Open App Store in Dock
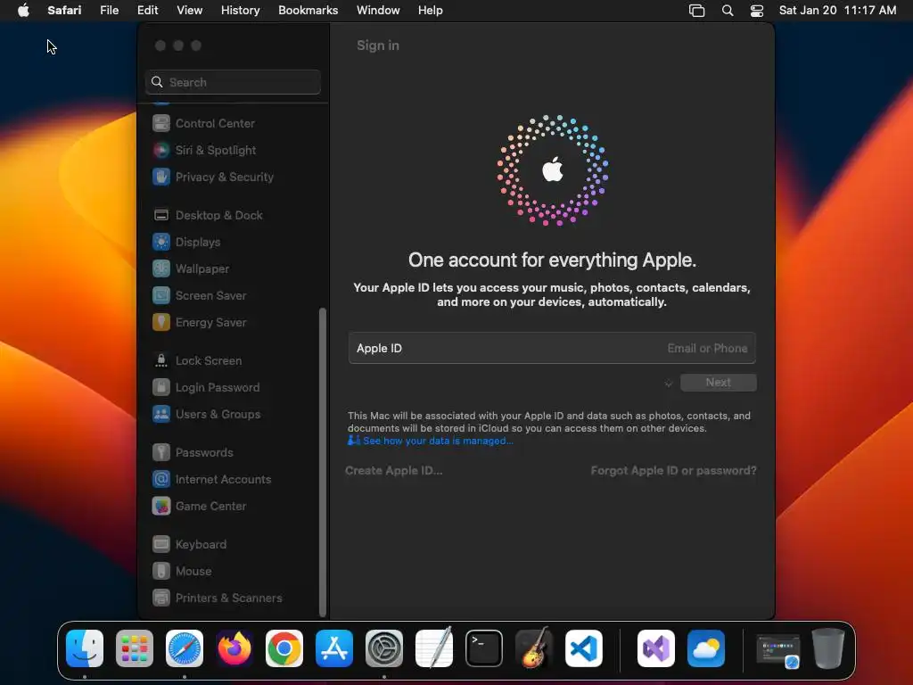913x685 pixels. [334, 648]
